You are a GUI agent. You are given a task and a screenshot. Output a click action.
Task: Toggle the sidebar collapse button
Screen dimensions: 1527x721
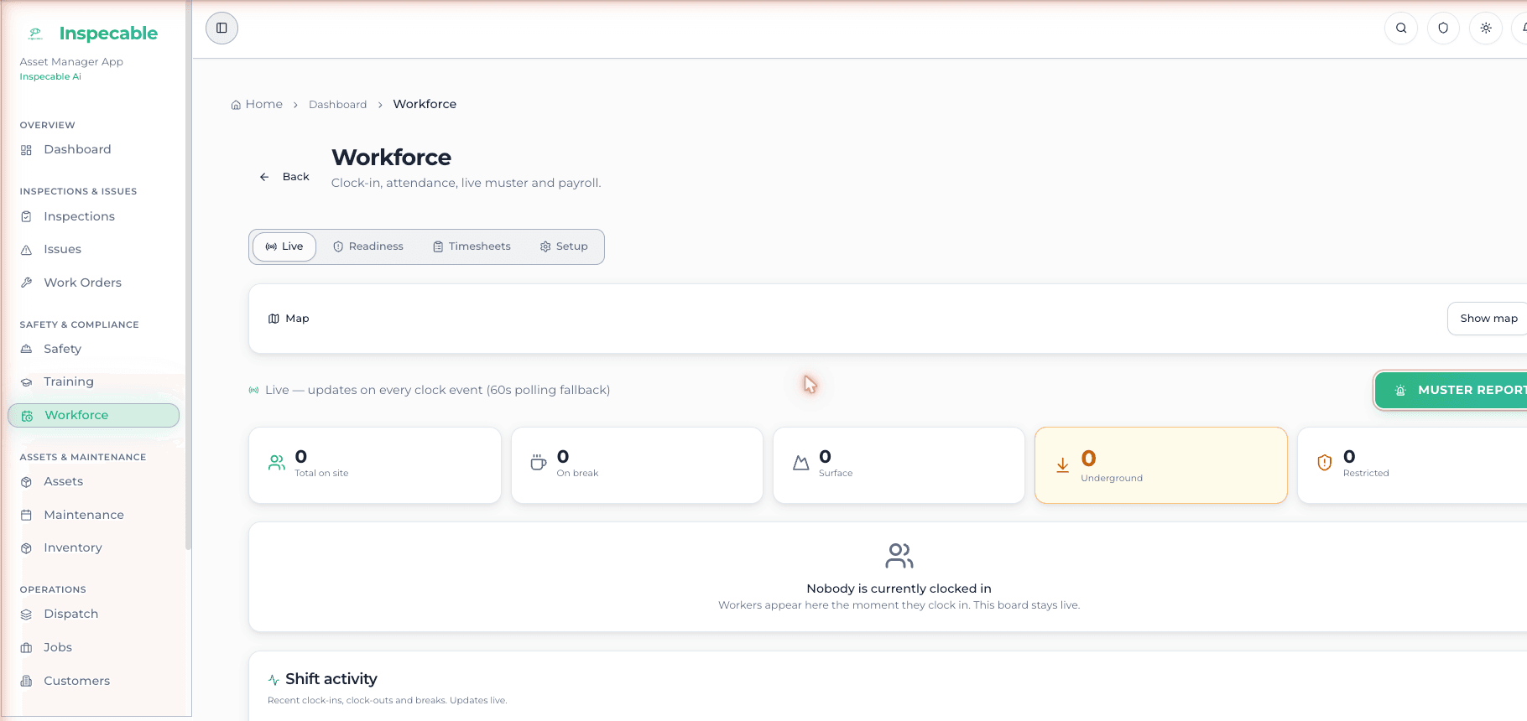point(221,29)
